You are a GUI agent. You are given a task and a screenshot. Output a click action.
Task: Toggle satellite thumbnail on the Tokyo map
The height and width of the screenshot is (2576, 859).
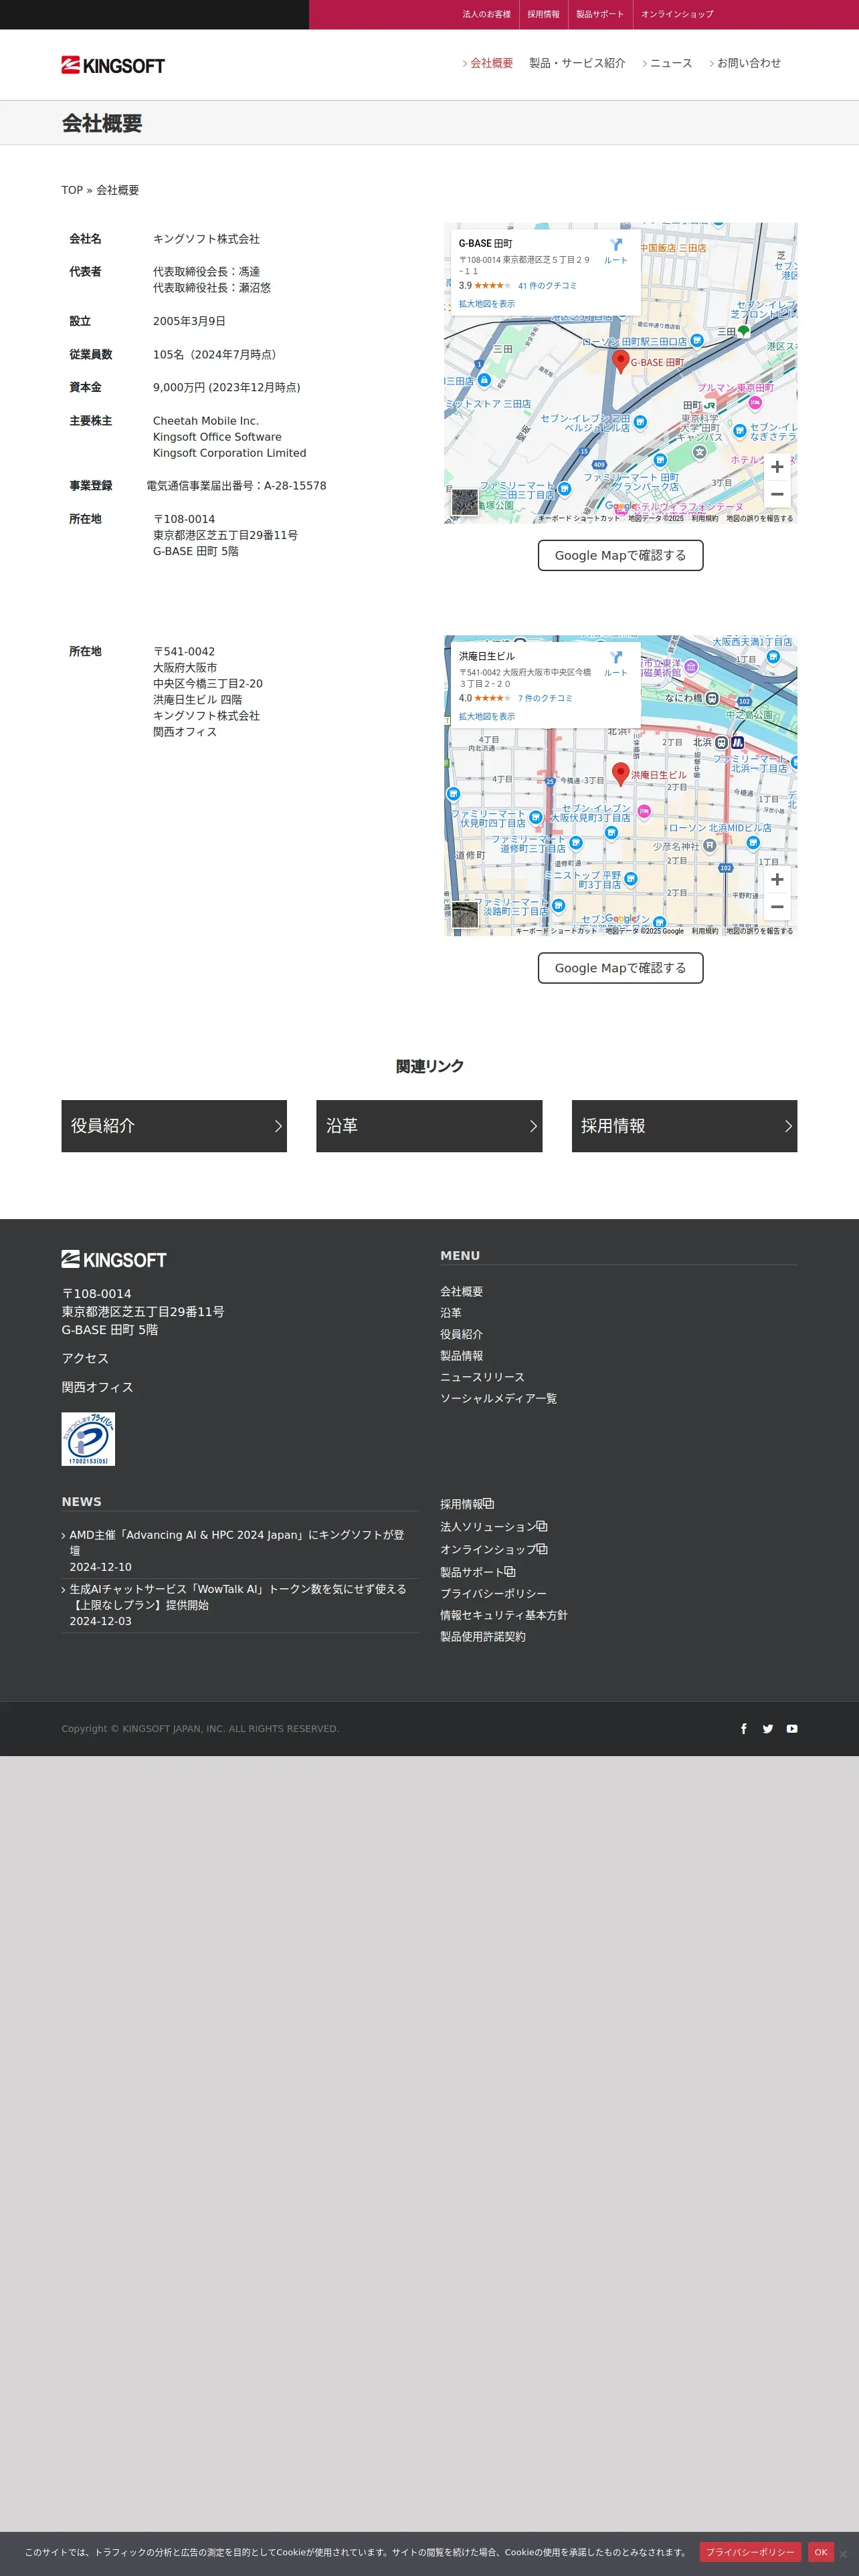(465, 502)
